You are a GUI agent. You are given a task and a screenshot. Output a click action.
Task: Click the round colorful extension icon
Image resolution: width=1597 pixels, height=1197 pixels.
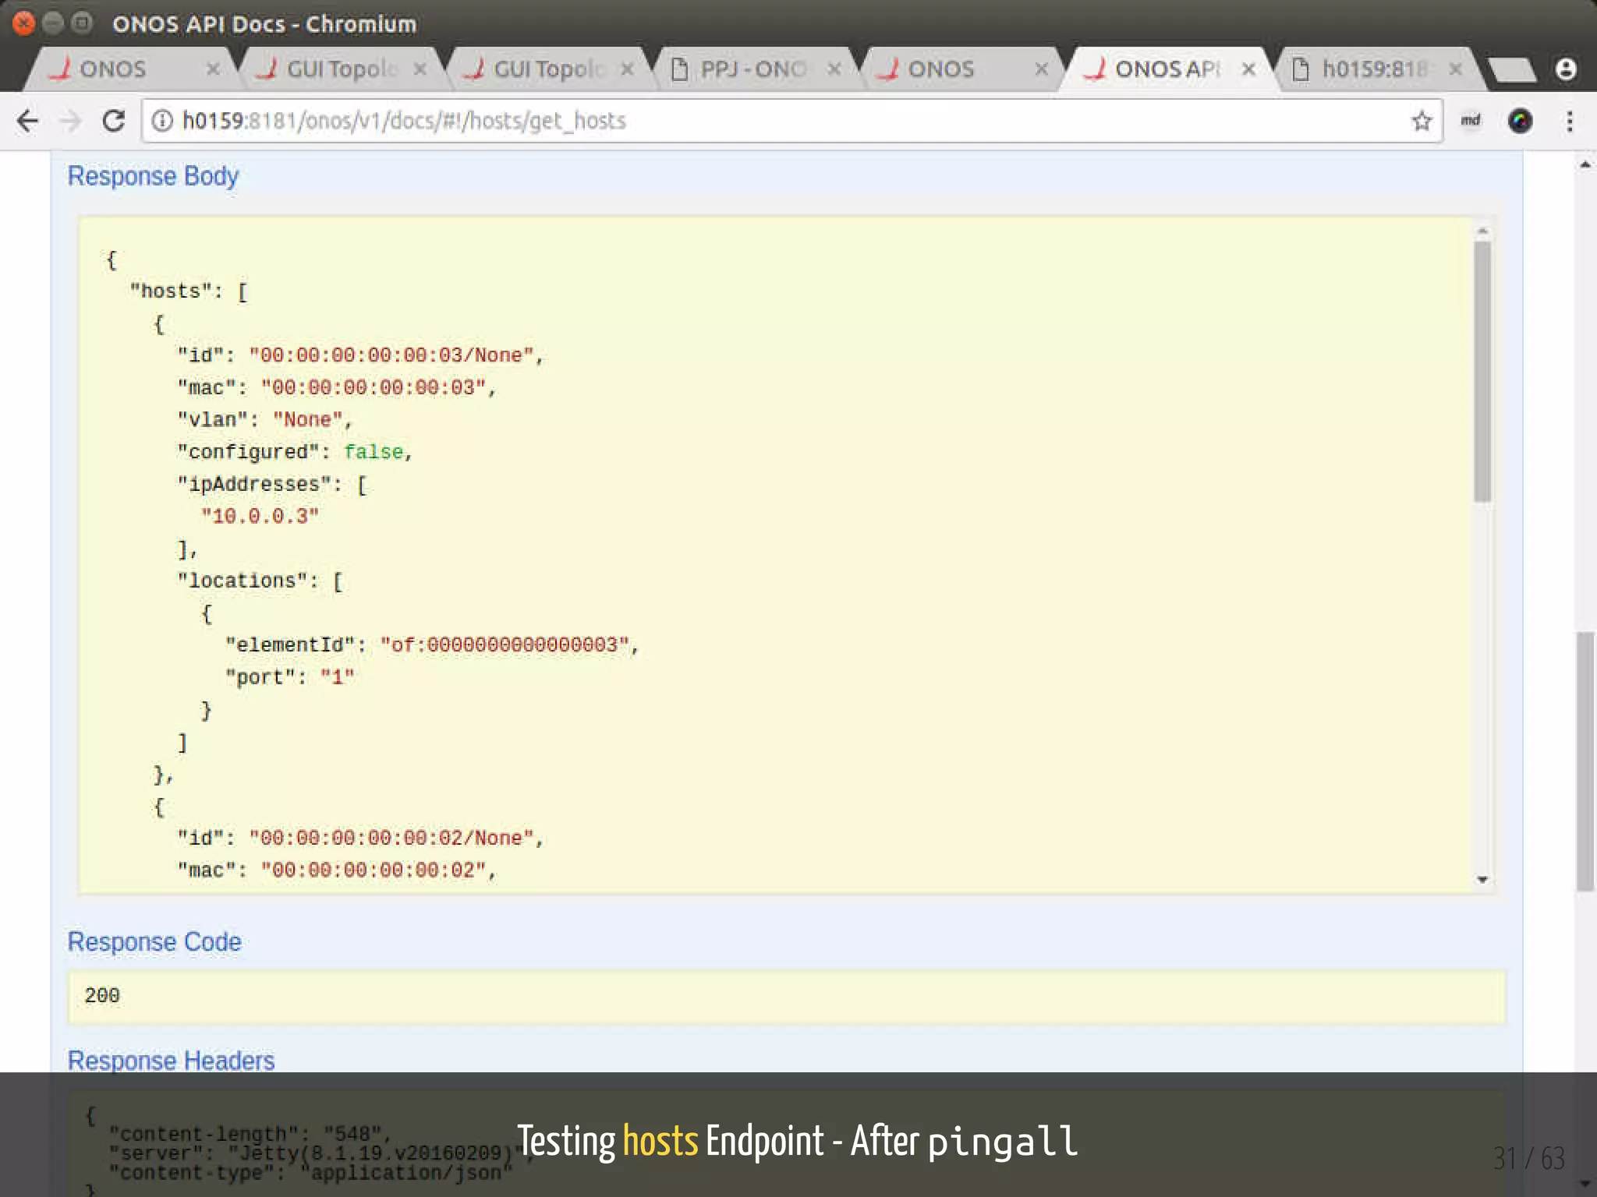tap(1520, 121)
